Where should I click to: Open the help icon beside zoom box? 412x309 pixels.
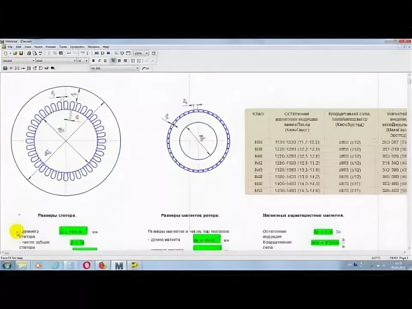[x=154, y=53]
